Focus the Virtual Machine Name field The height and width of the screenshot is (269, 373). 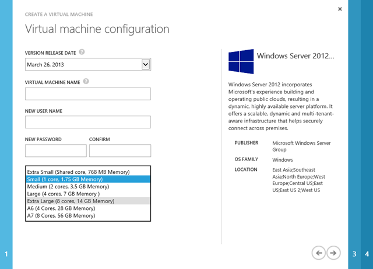88,94
